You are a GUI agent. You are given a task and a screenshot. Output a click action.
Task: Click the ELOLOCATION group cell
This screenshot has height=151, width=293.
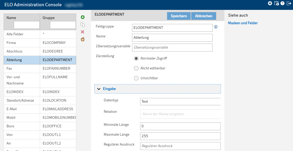(x=58, y=101)
